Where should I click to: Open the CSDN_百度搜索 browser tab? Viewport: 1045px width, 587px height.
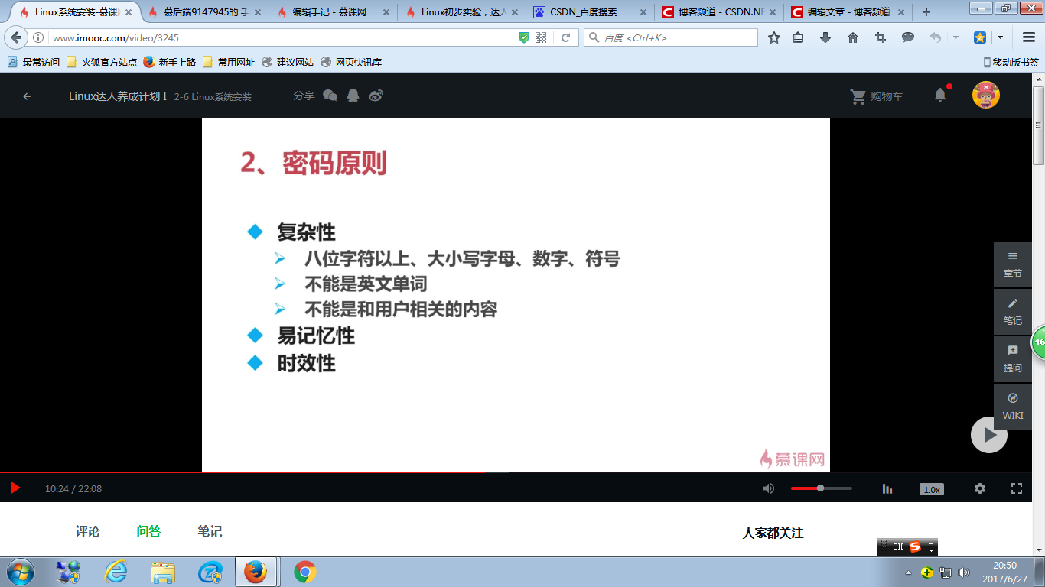point(582,11)
